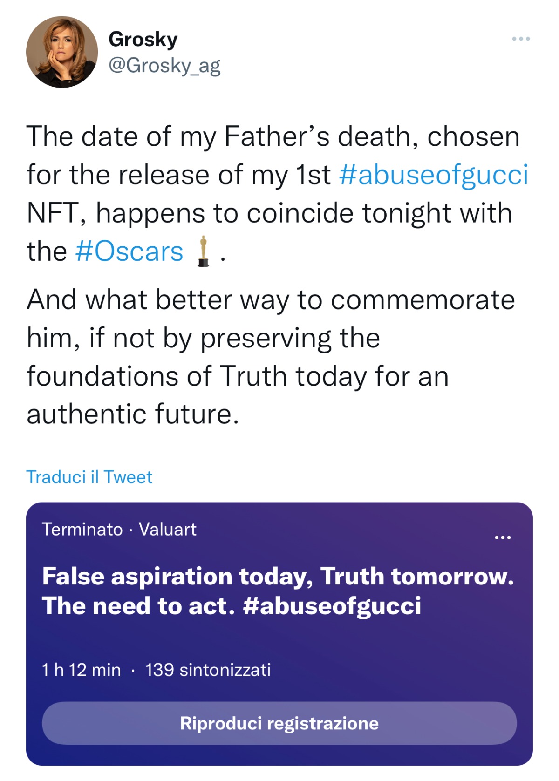Open the tweet's three-dot more options menu
Viewport: 559px width, 781px height.
(521, 39)
